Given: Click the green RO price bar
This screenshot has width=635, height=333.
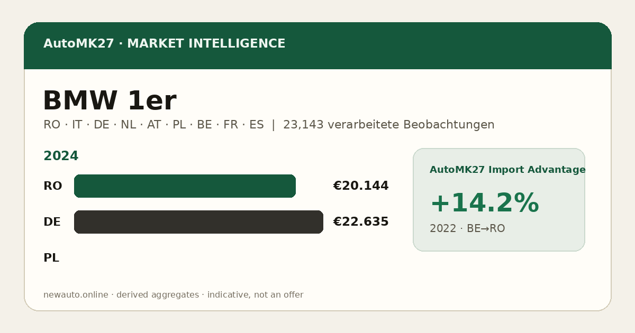Looking at the screenshot, I should (x=185, y=186).
